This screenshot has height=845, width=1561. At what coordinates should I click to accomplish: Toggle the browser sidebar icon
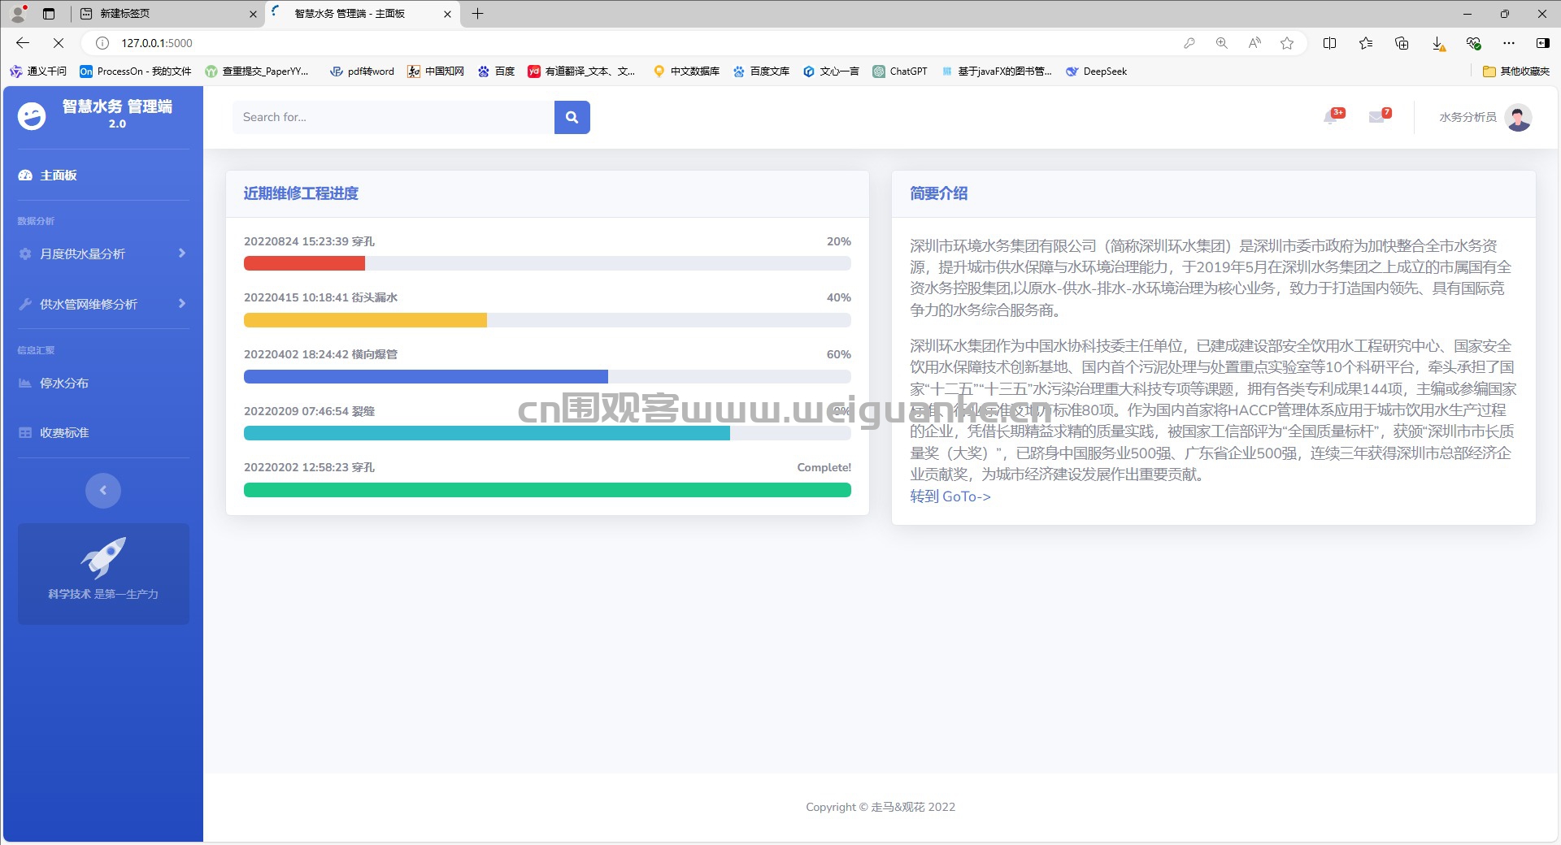coord(1542,43)
